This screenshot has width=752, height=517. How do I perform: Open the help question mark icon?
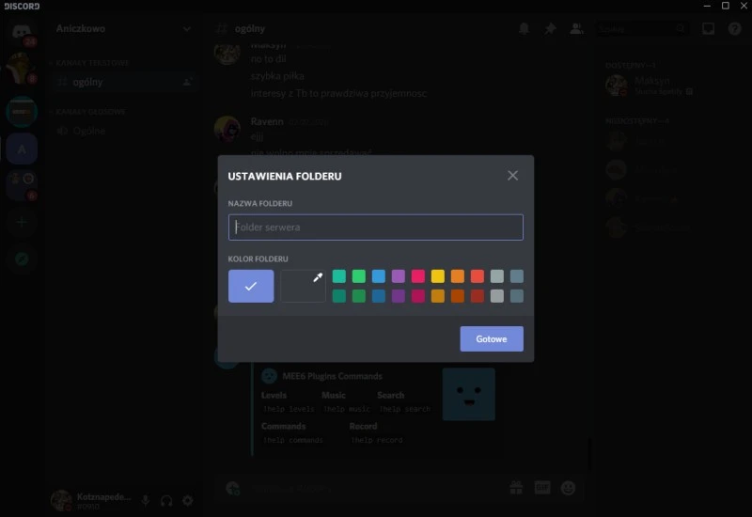pos(734,29)
